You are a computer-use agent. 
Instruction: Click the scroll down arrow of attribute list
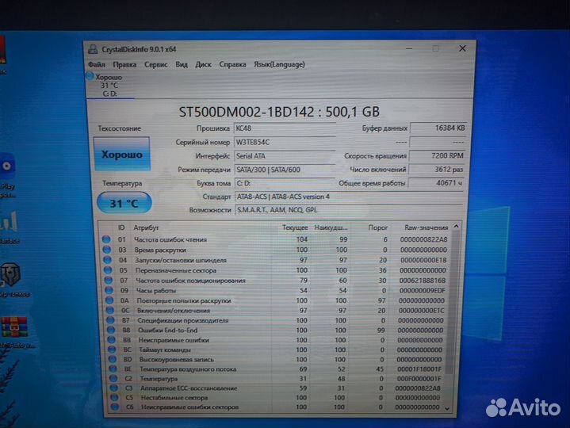coord(447,409)
